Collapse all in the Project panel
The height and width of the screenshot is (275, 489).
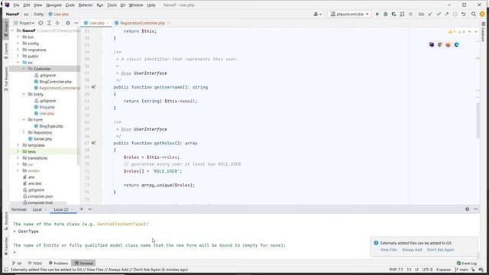[57, 23]
